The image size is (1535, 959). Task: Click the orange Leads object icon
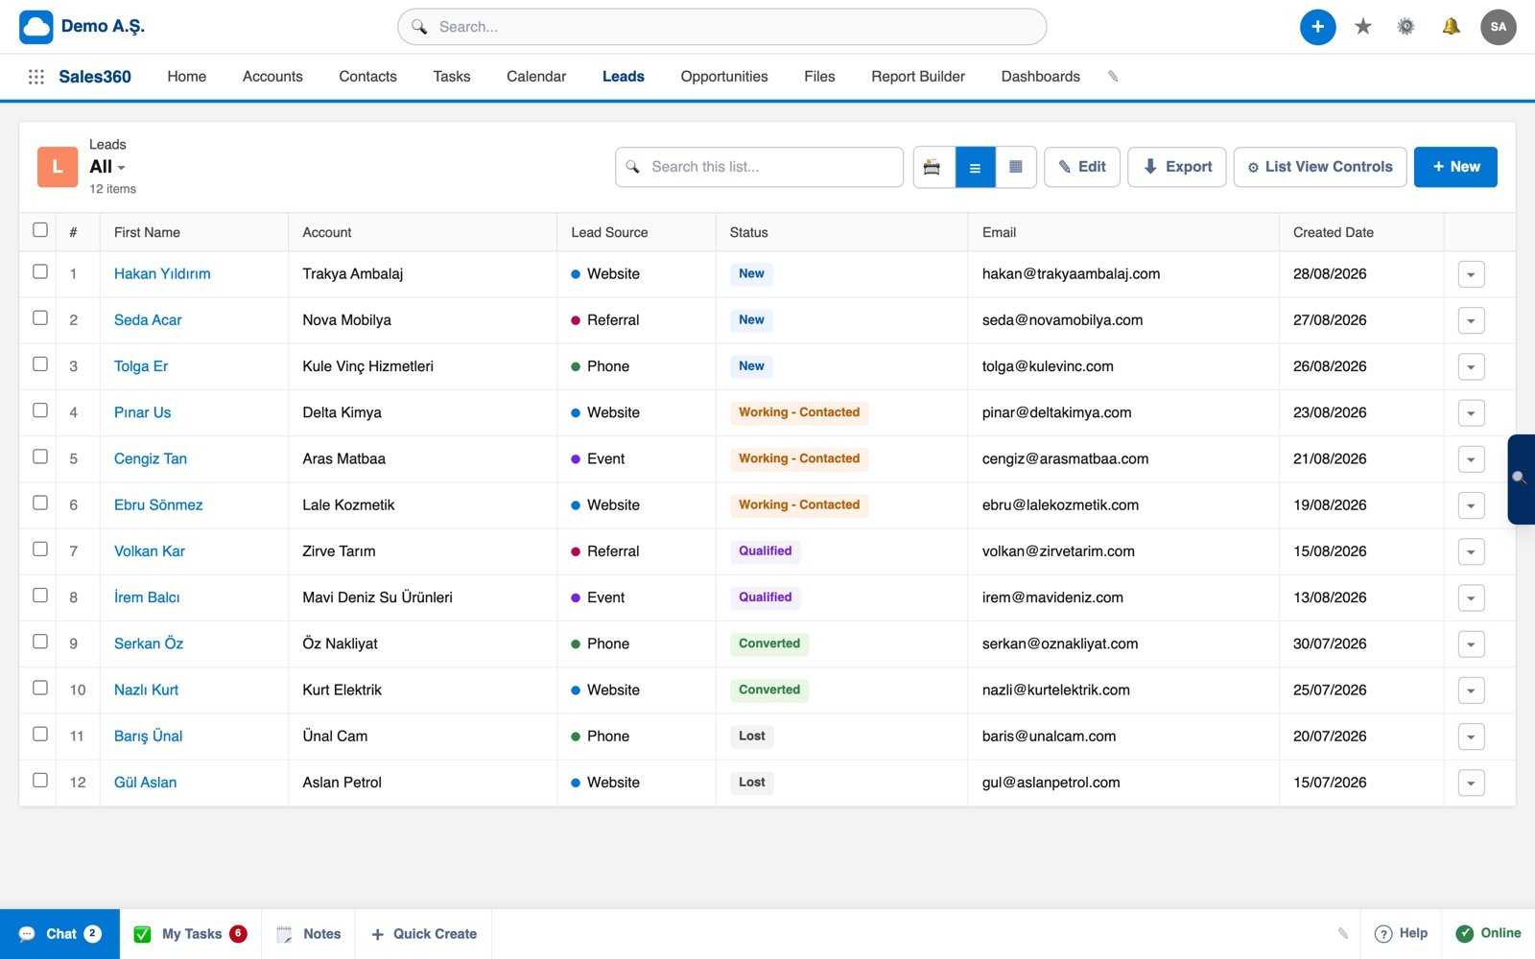[58, 167]
